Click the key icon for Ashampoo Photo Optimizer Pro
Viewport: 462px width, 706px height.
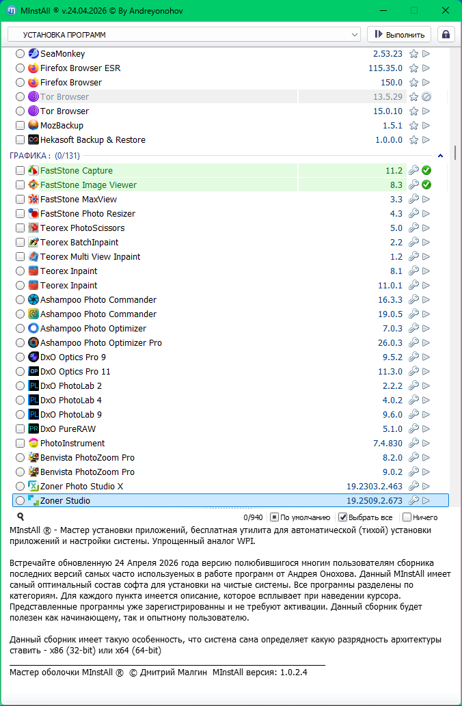(x=413, y=343)
